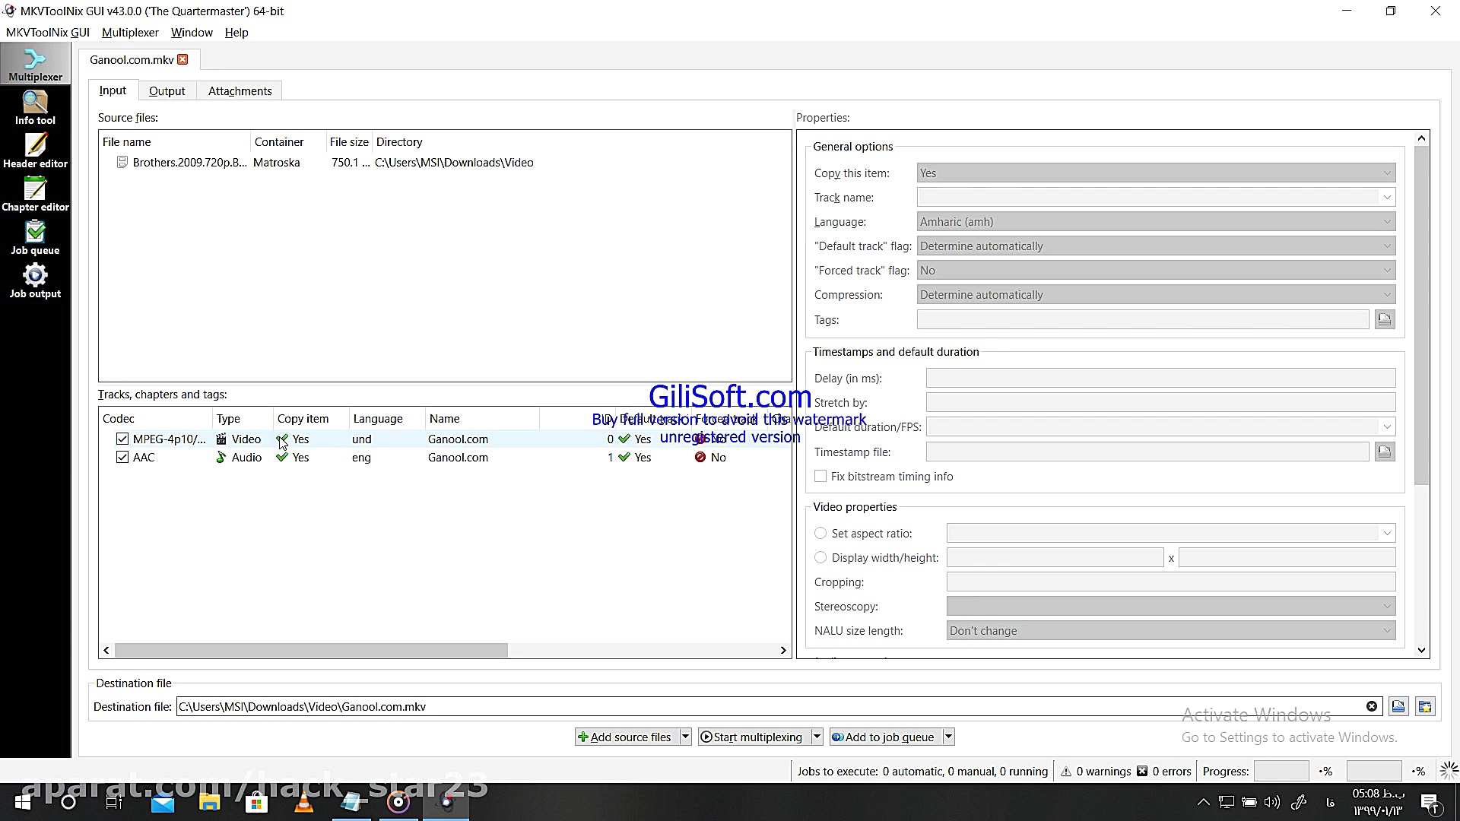
Task: Expand the Add source files arrow menu
Action: [685, 737]
